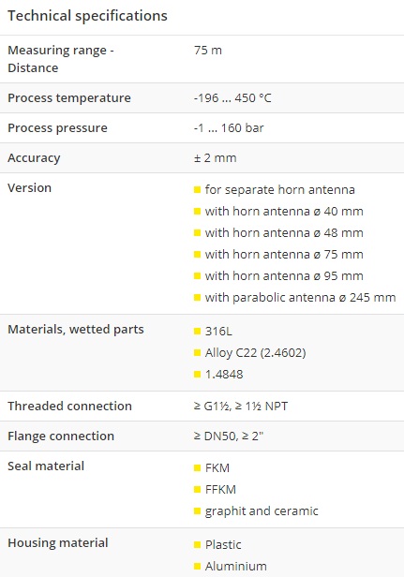This screenshot has height=577, width=404.
Task: Click the Technical specifications heading
Action: [87, 16]
